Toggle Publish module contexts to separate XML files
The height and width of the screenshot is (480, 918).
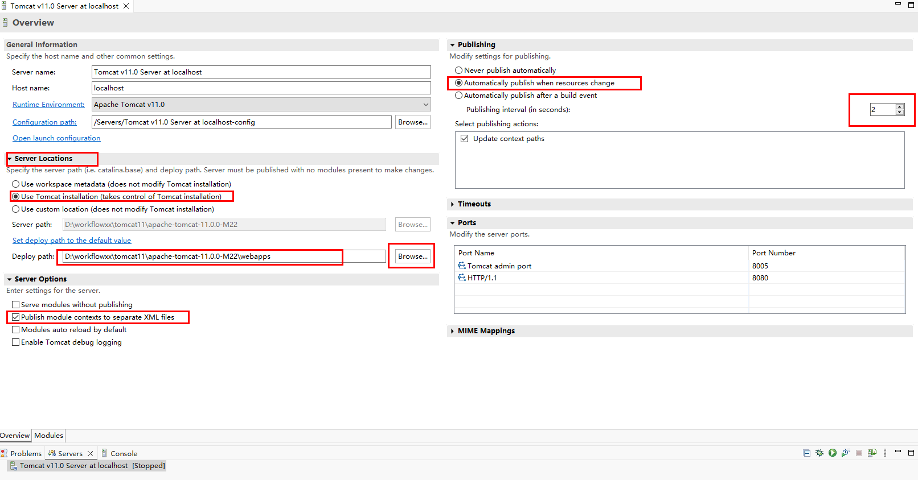point(16,317)
